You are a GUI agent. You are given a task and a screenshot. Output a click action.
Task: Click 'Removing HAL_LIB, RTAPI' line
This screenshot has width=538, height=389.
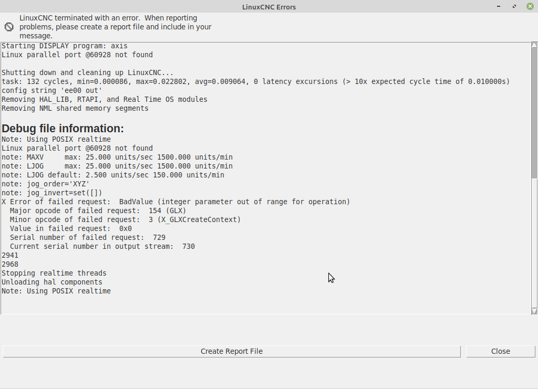point(105,99)
